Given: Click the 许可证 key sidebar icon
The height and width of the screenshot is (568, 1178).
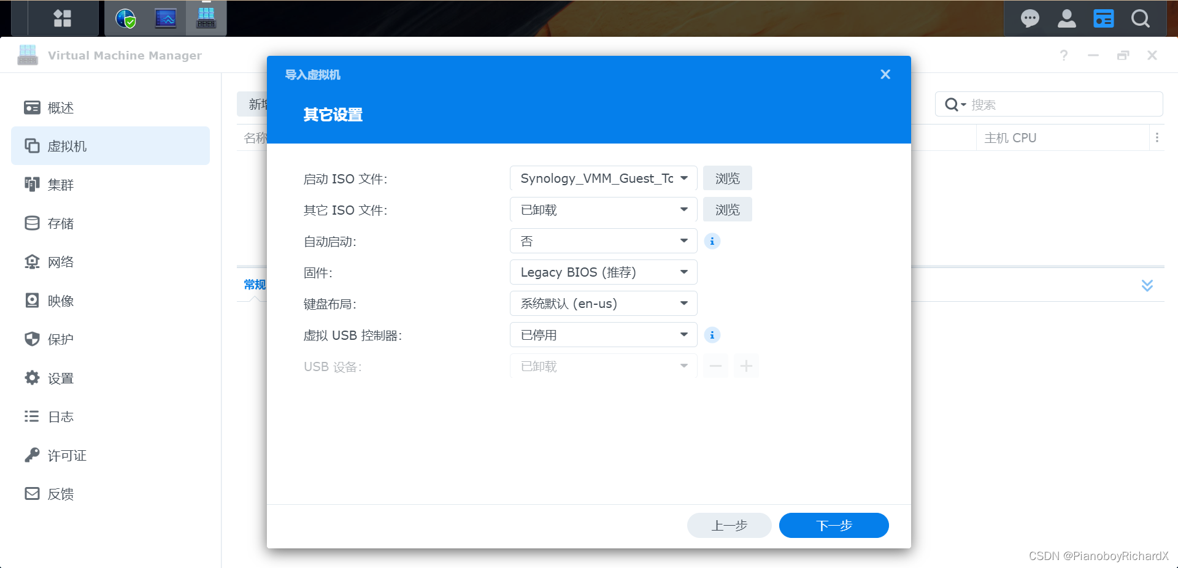Looking at the screenshot, I should (32, 455).
